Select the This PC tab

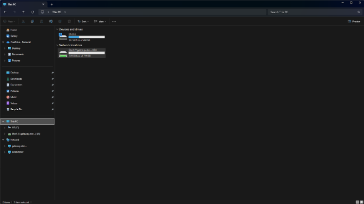pos(23,4)
